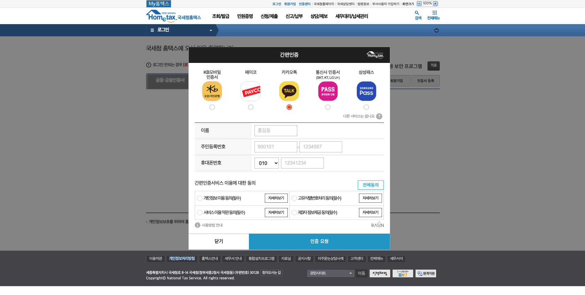
Task: Select 페이코 radio button
Action: pos(251,107)
